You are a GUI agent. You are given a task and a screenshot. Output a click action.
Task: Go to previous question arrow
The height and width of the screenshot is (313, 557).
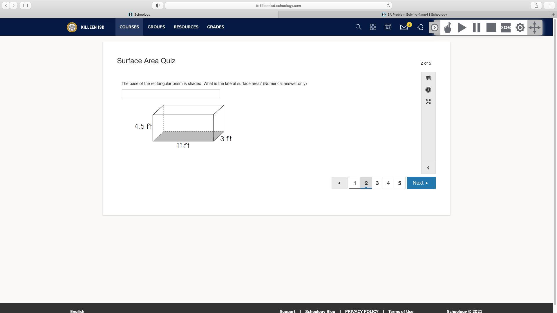coord(339,183)
